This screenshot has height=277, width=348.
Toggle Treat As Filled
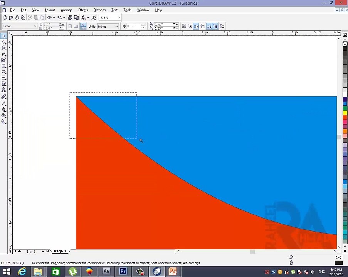point(215,27)
